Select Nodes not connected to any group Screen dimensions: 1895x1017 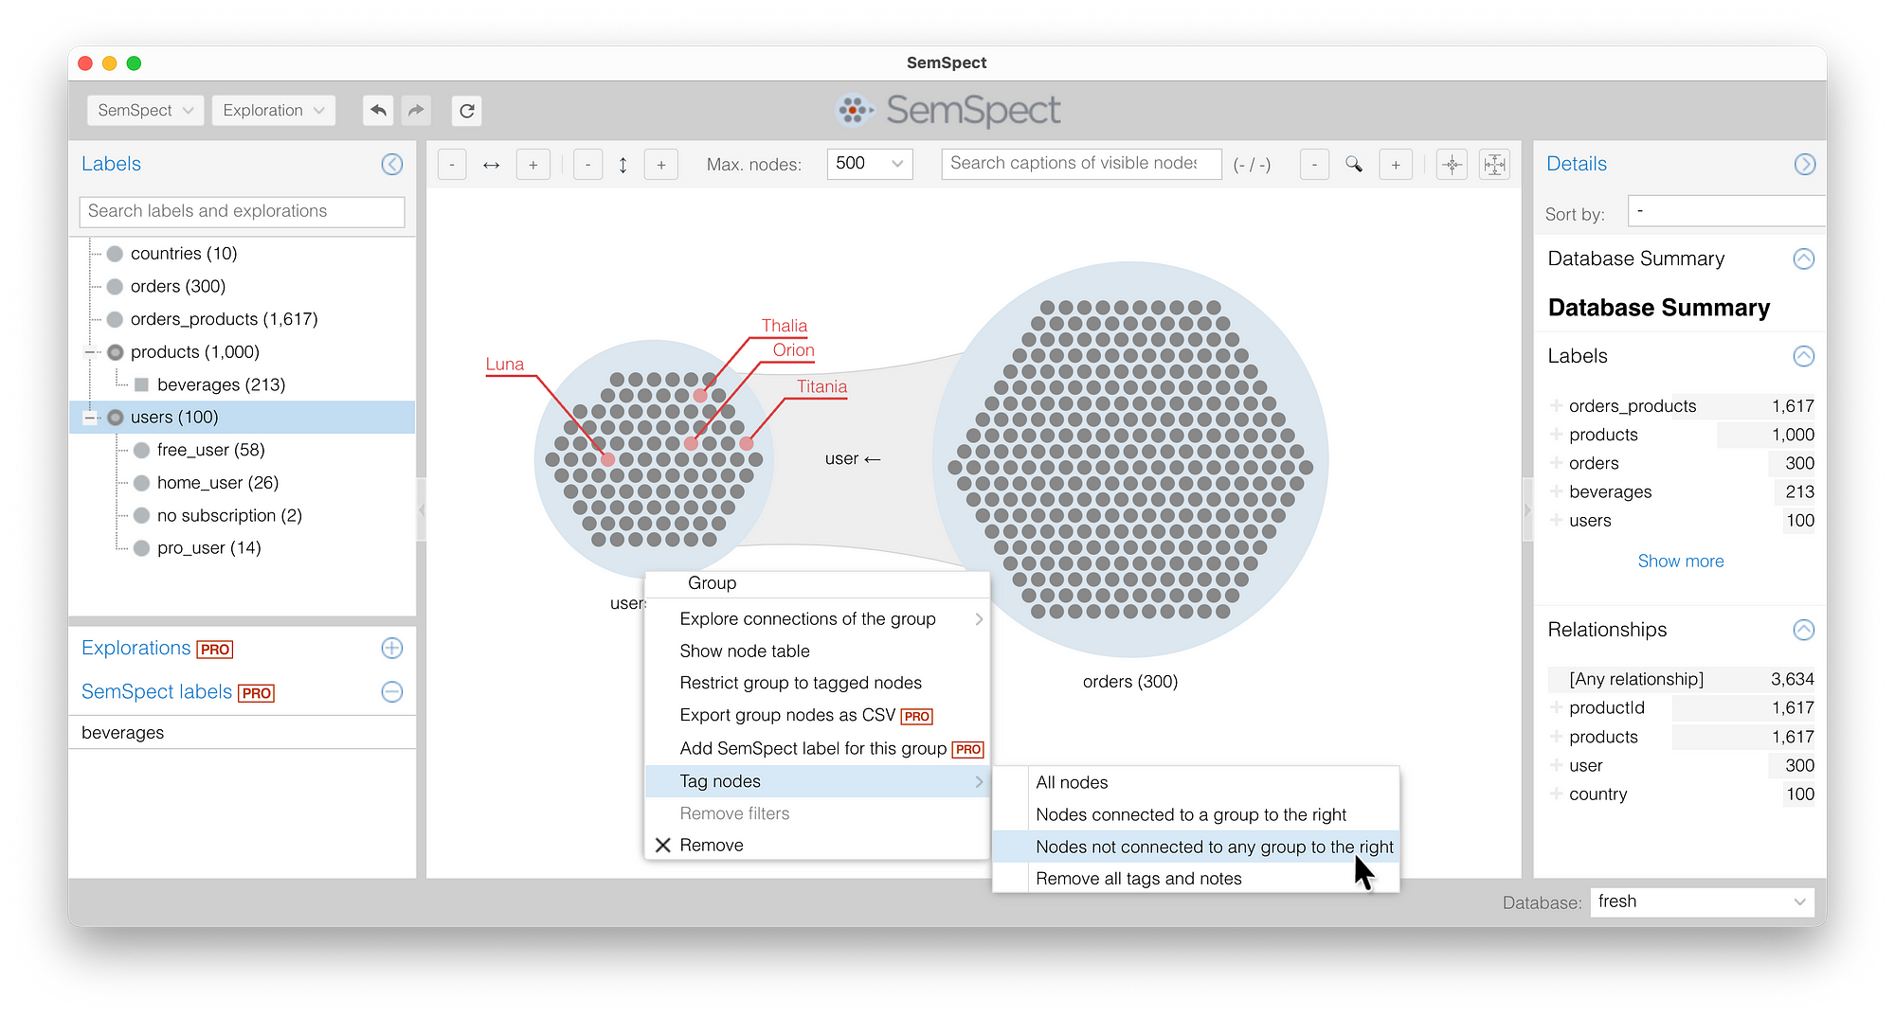coord(1196,847)
